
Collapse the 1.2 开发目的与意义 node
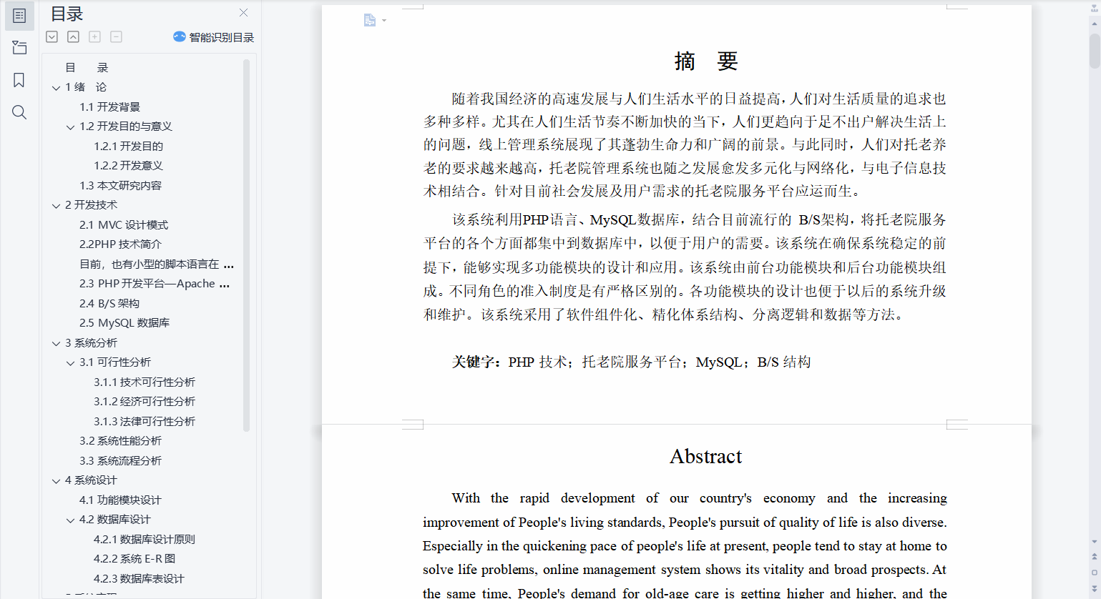pos(70,127)
